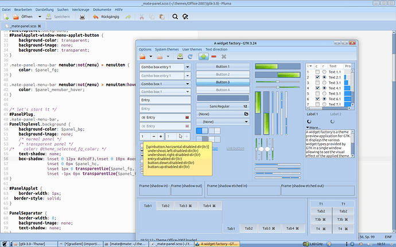The width and height of the screenshot is (396, 247).
Task: Click the second faded folder icon in widget factory
Action: [160, 57]
